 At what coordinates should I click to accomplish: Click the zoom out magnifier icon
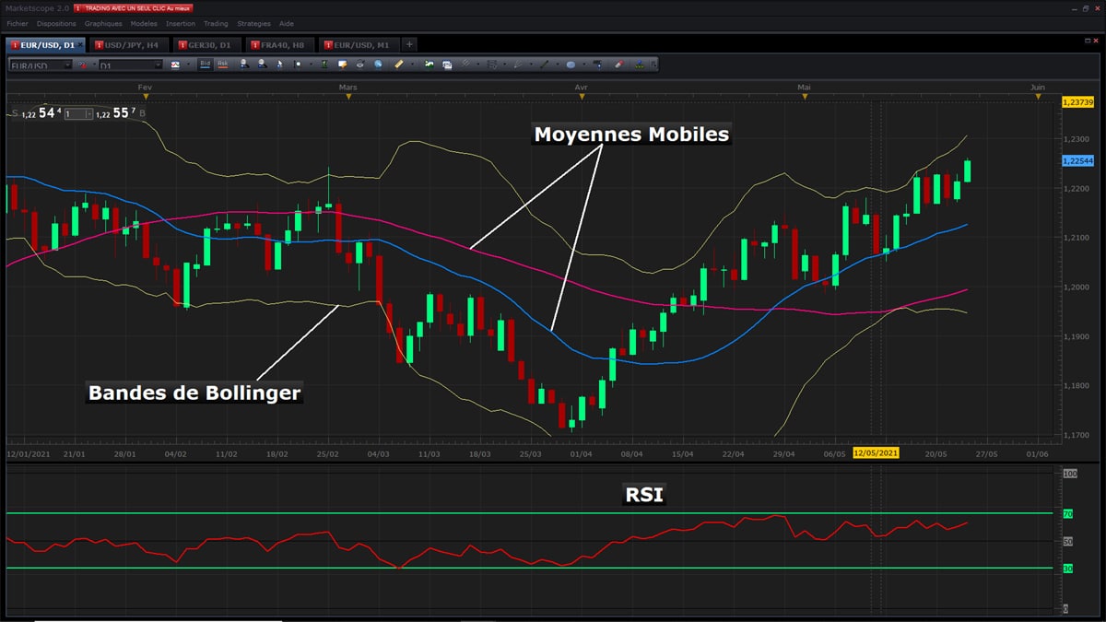(x=262, y=65)
